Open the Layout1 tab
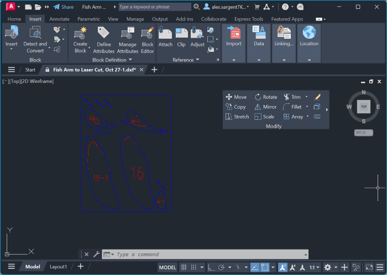This screenshot has width=387, height=275. [x=59, y=267]
